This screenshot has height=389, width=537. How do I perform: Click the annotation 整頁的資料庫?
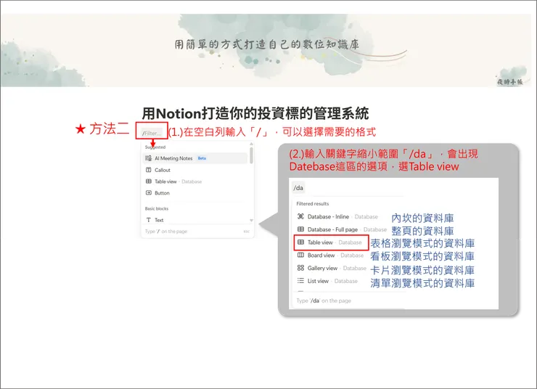point(422,231)
